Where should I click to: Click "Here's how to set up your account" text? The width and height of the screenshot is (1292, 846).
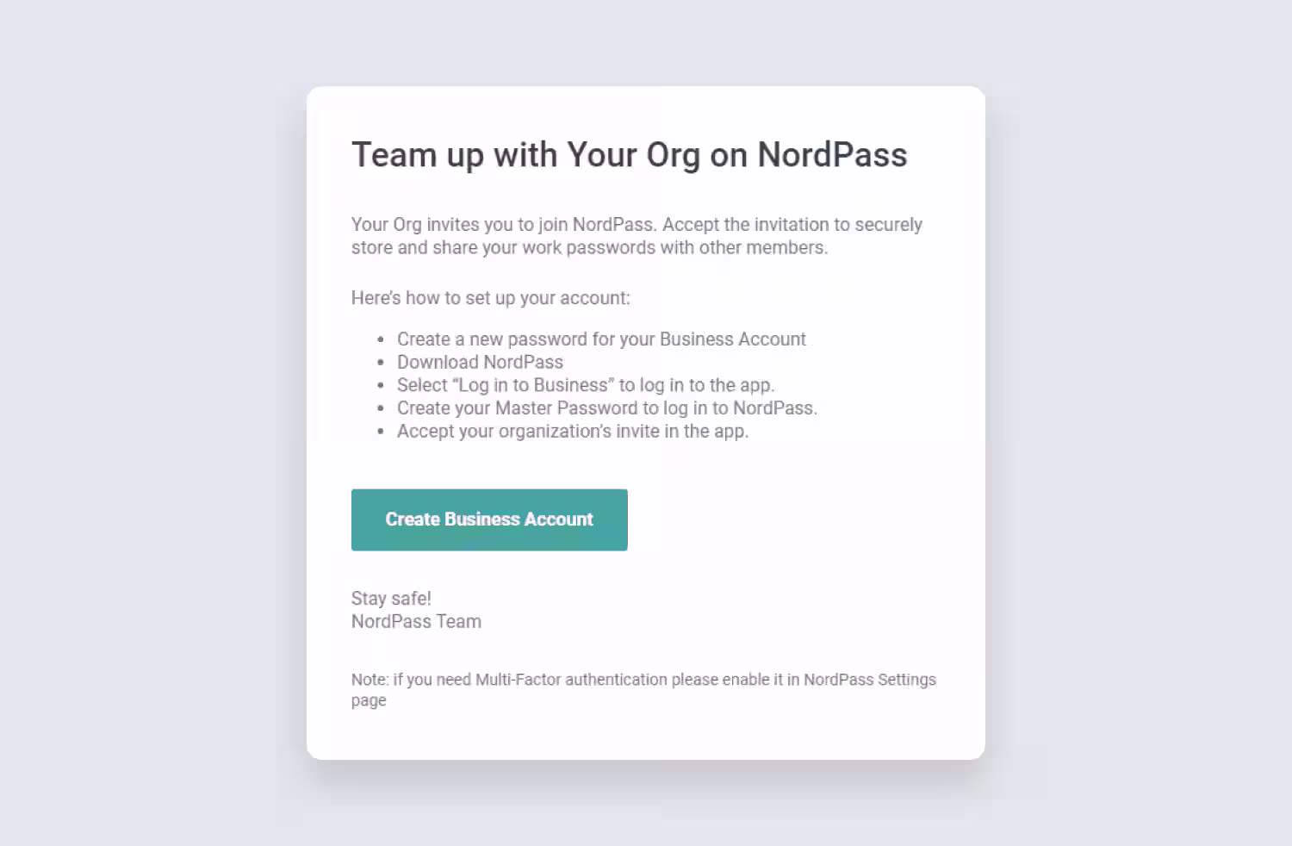click(x=490, y=298)
